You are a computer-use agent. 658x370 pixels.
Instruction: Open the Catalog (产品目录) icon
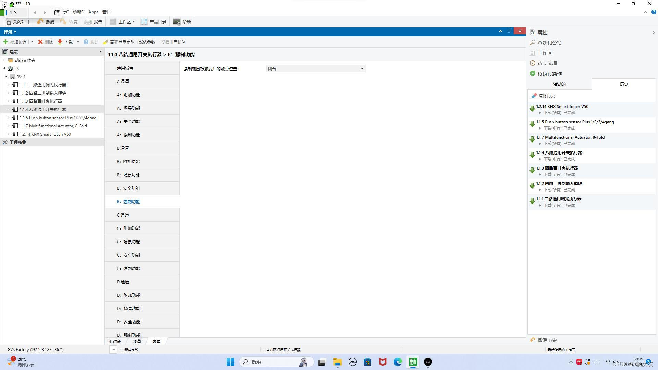[144, 22]
